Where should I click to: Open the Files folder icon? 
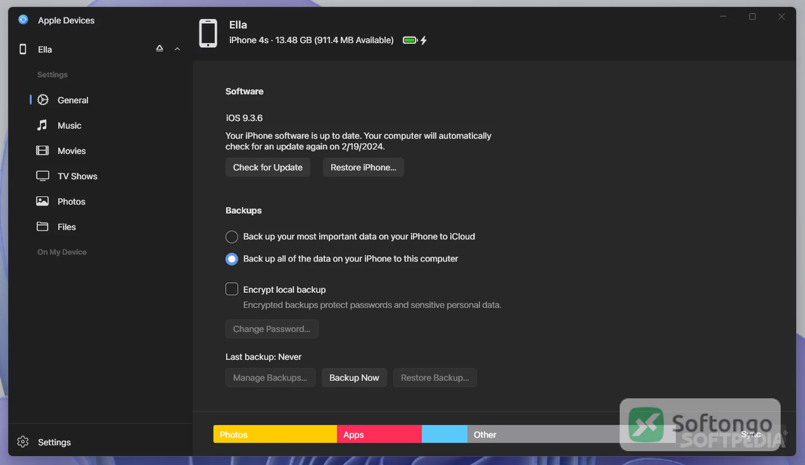42,226
